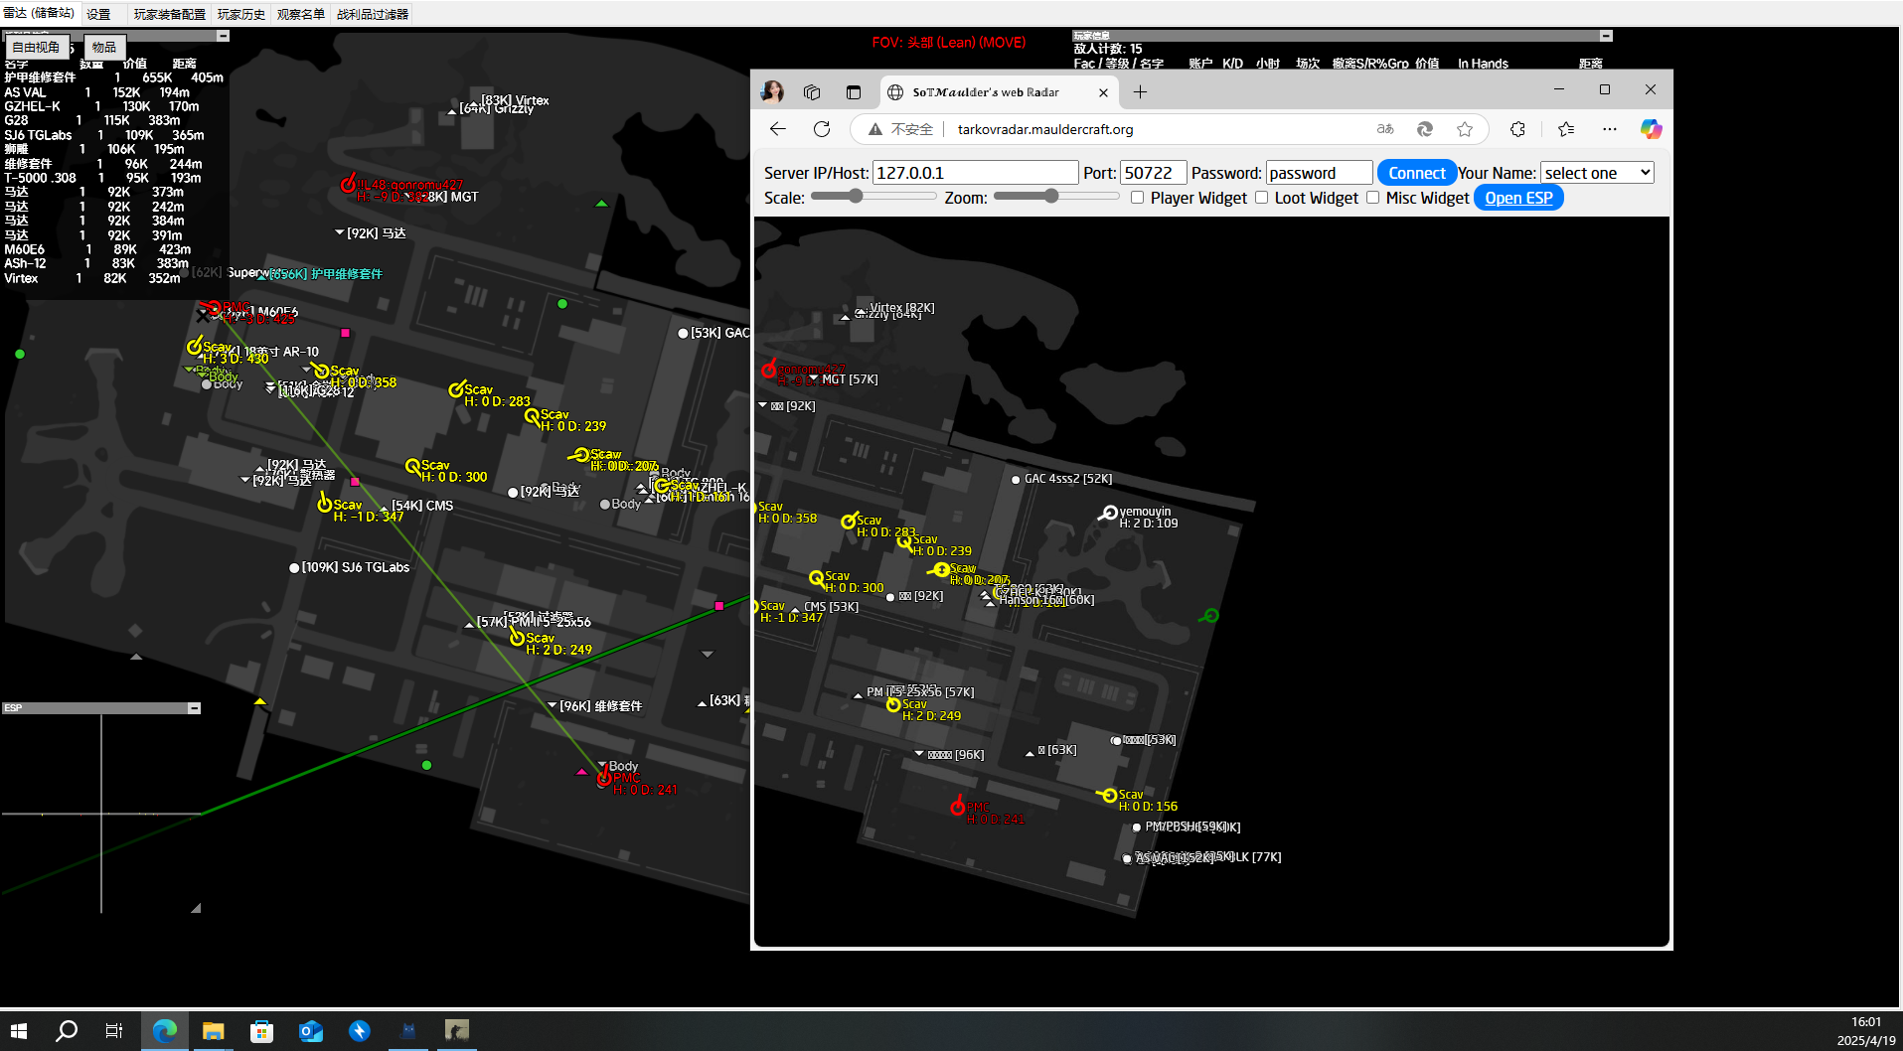The width and height of the screenshot is (1903, 1051).
Task: Collapse the player info panel
Action: tap(1606, 36)
